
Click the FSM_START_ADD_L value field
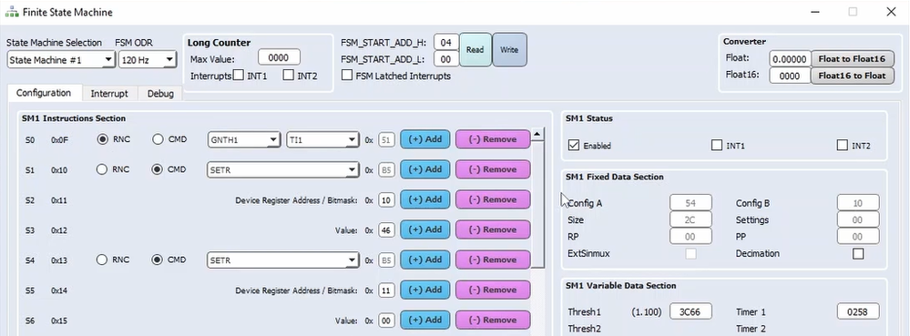tap(445, 59)
